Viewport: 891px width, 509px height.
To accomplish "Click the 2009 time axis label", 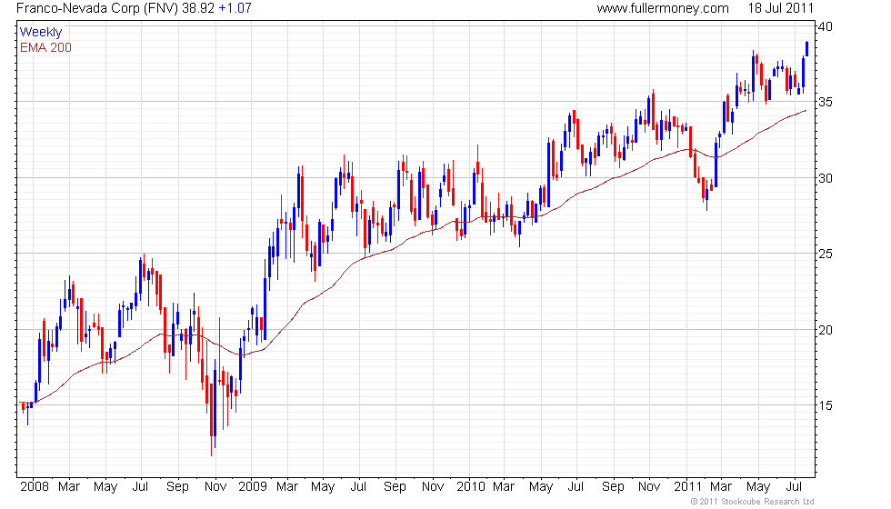I will (x=253, y=487).
